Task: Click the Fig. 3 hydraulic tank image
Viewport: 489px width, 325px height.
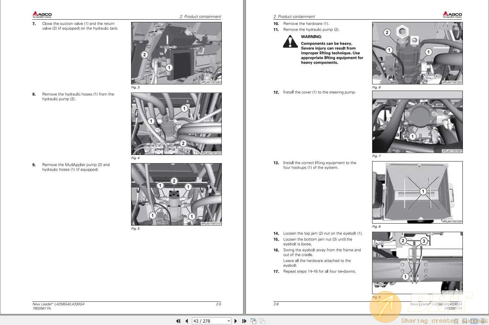Action: click(x=176, y=53)
